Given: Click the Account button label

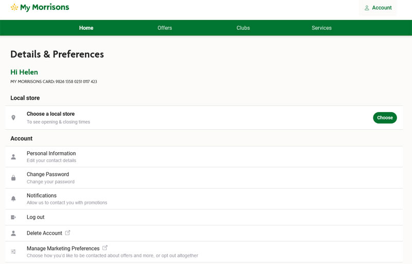Looking at the screenshot, I should tap(382, 8).
